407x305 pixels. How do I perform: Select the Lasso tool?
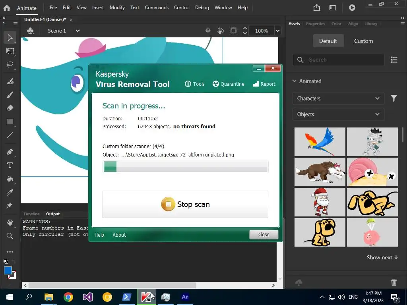(x=10, y=64)
